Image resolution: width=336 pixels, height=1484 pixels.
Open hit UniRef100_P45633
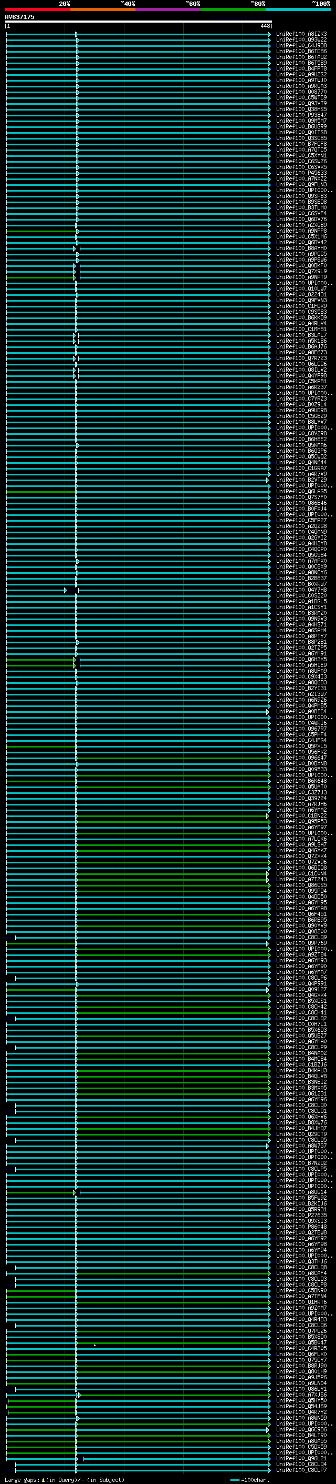(301, 173)
